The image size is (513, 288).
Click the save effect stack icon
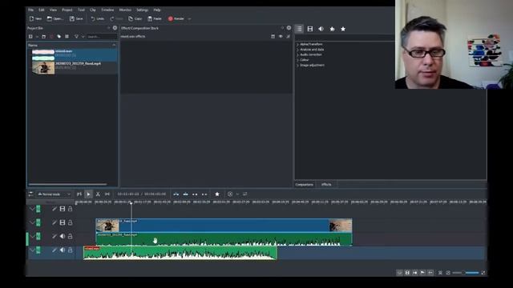point(273,37)
